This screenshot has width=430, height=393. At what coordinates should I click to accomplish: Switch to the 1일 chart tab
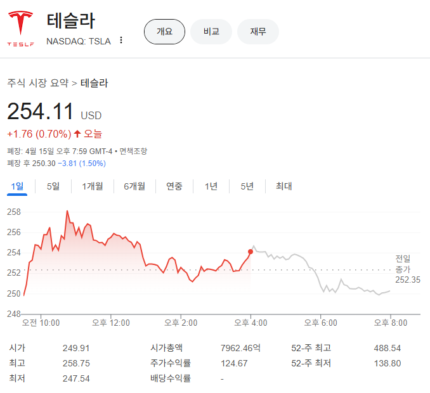pyautogui.click(x=17, y=186)
